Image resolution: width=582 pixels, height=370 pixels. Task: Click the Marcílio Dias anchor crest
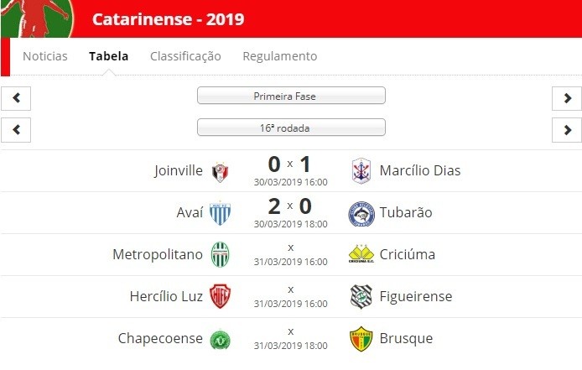(x=361, y=171)
